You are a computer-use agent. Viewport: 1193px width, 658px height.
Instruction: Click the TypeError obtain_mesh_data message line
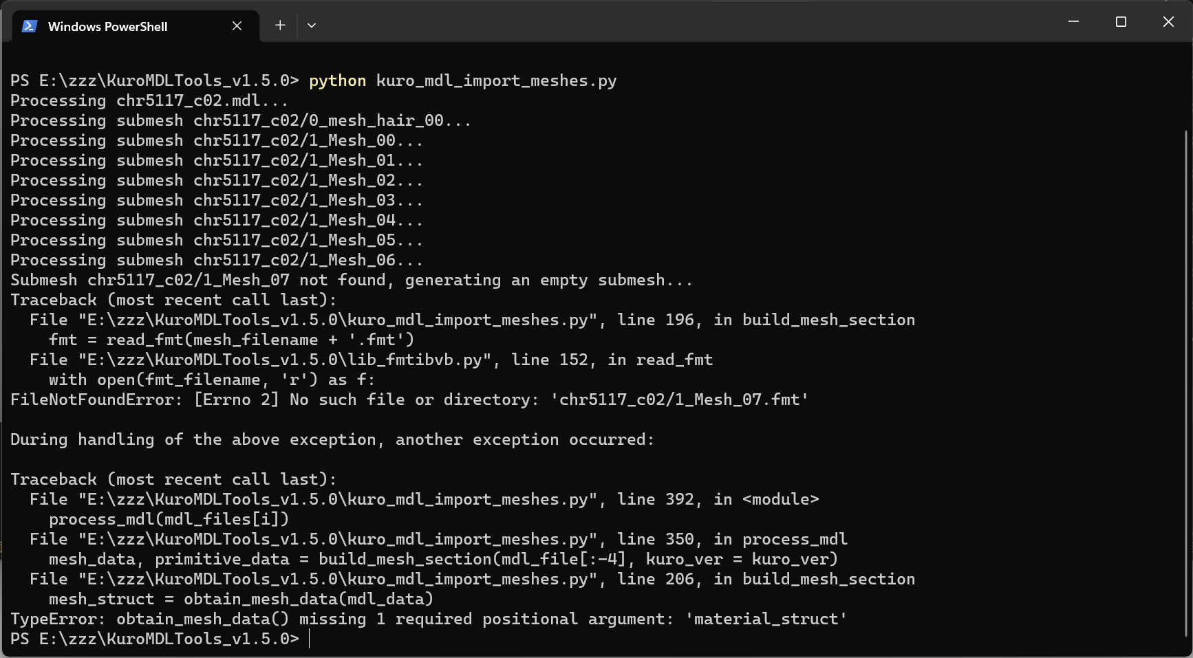pyautogui.click(x=428, y=619)
